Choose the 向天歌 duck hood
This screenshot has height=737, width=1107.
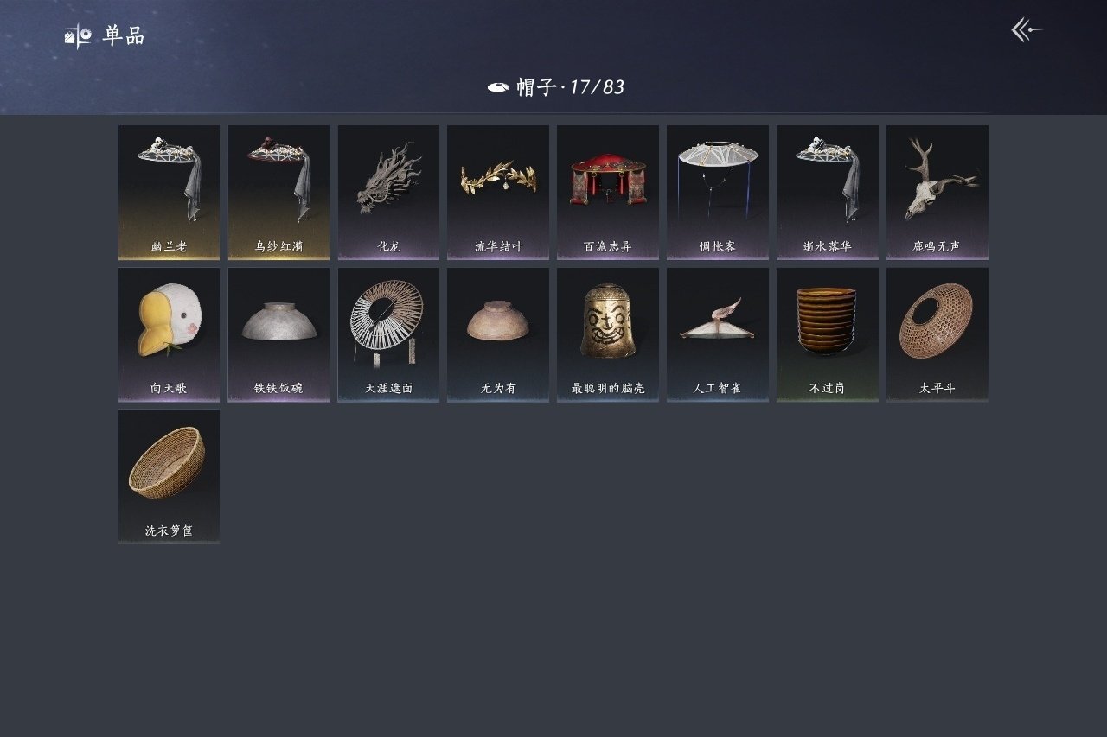(169, 334)
